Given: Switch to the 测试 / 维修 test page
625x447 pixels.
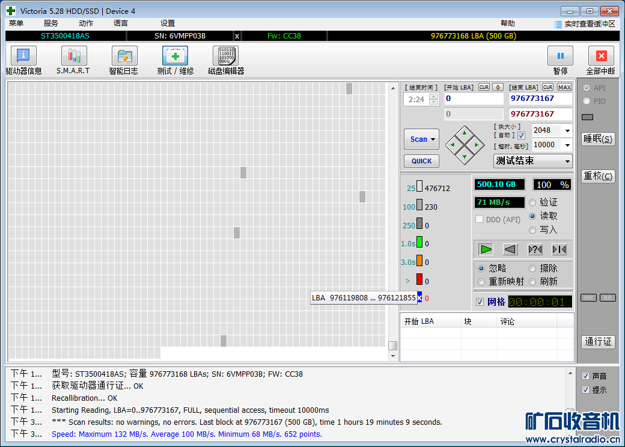Looking at the screenshot, I should 175,56.
